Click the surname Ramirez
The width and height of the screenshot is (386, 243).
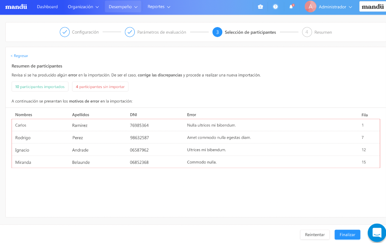coord(80,125)
